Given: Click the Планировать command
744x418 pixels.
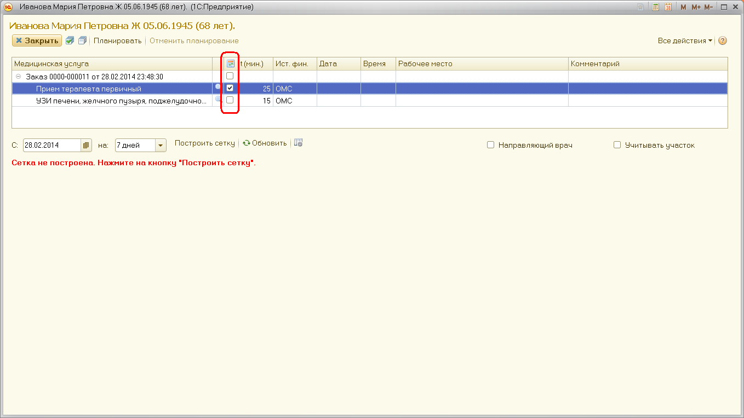Looking at the screenshot, I should [x=117, y=41].
